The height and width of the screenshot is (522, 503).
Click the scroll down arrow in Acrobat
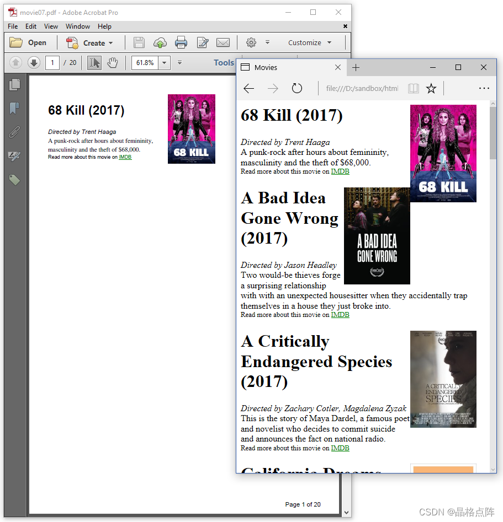click(346, 513)
